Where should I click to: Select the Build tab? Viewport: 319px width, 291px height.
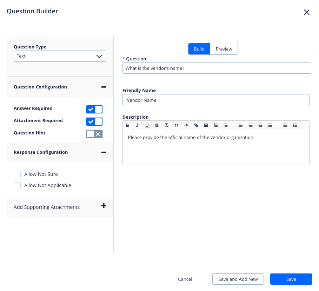click(x=199, y=49)
